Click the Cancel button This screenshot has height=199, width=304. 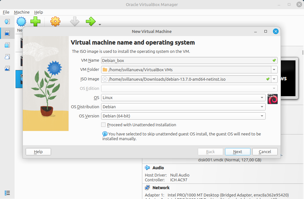[265, 152]
